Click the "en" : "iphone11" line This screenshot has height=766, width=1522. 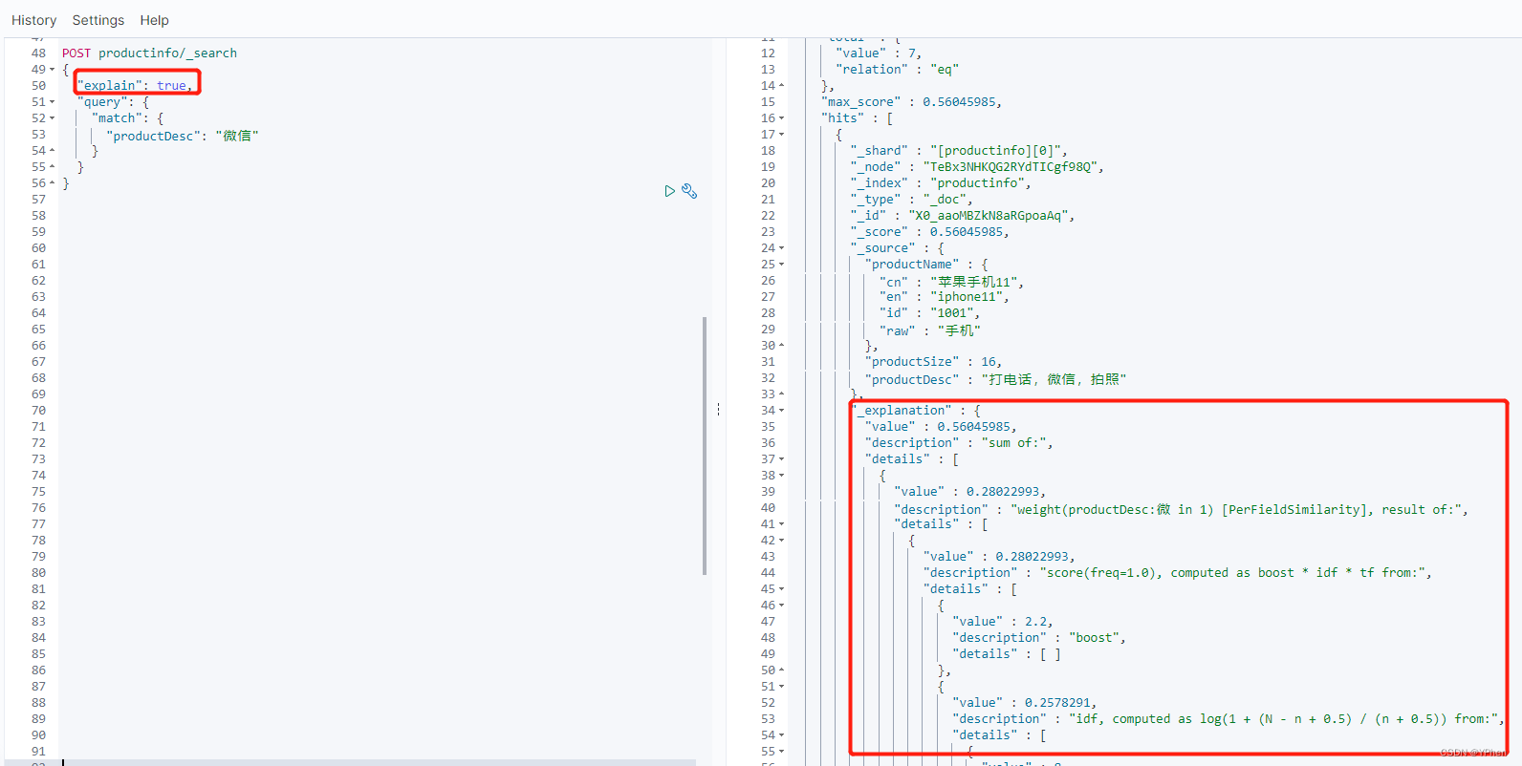[x=944, y=297]
